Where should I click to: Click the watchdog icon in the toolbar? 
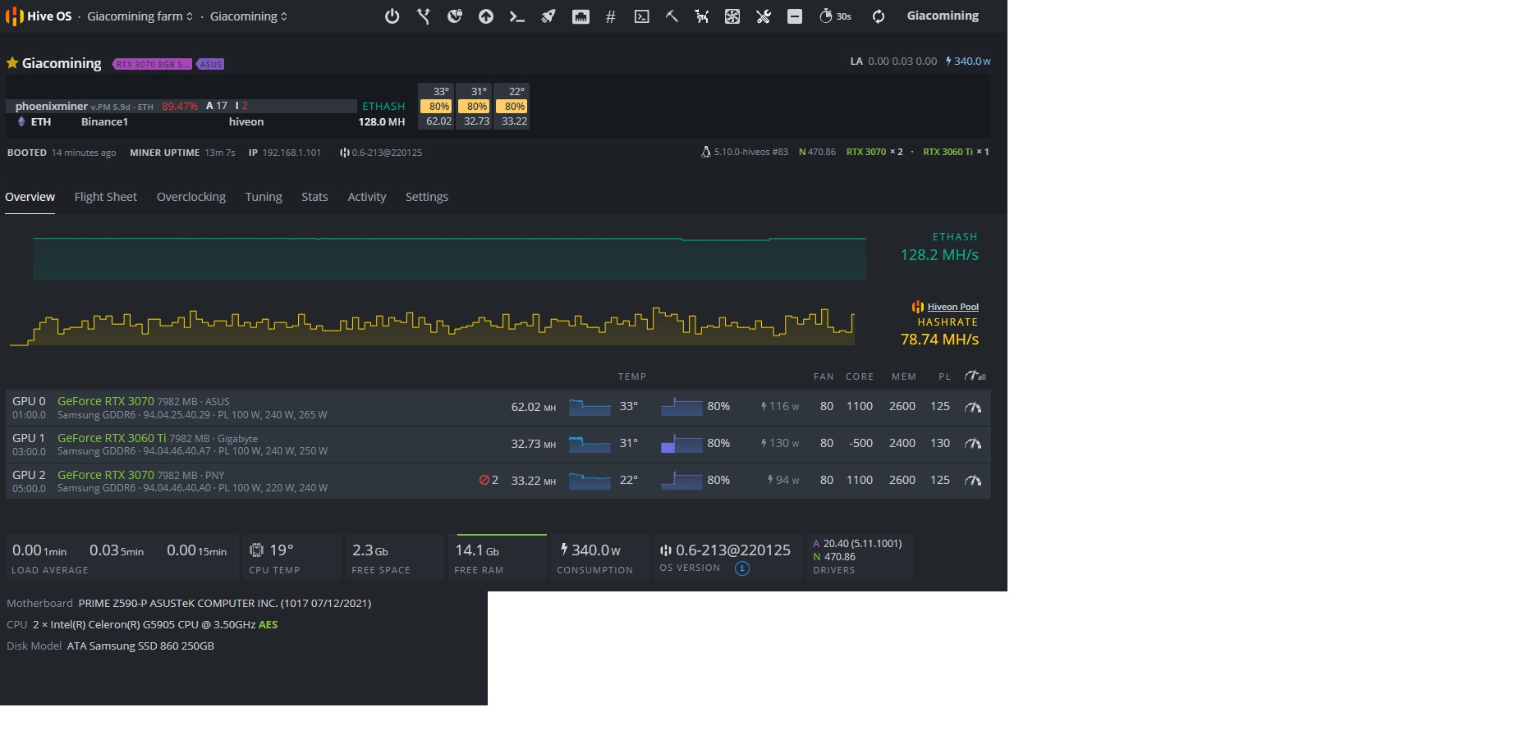point(702,16)
